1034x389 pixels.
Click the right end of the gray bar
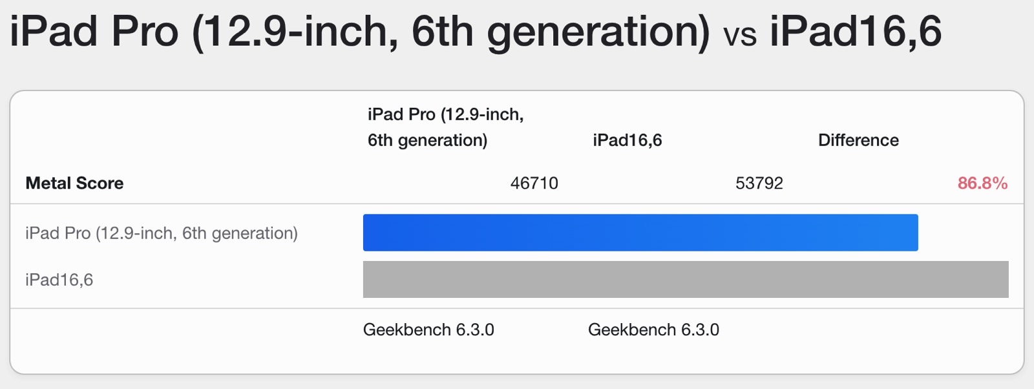pos(1003,279)
